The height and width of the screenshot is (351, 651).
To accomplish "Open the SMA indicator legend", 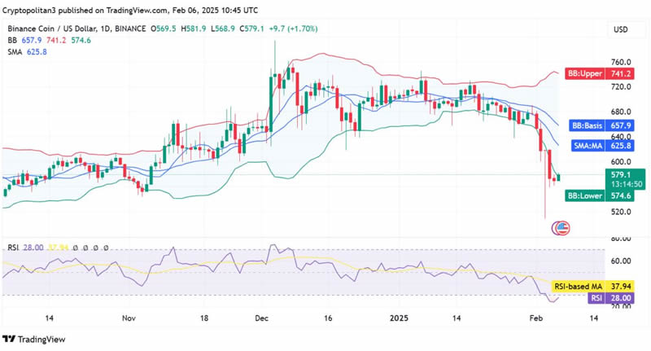I will point(14,50).
